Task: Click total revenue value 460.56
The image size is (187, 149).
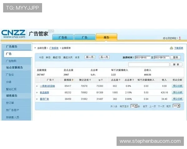Action: point(147,75)
